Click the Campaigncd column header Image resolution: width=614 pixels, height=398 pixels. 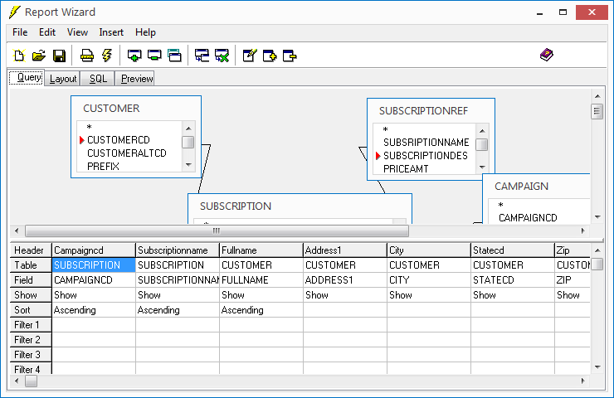coord(94,250)
